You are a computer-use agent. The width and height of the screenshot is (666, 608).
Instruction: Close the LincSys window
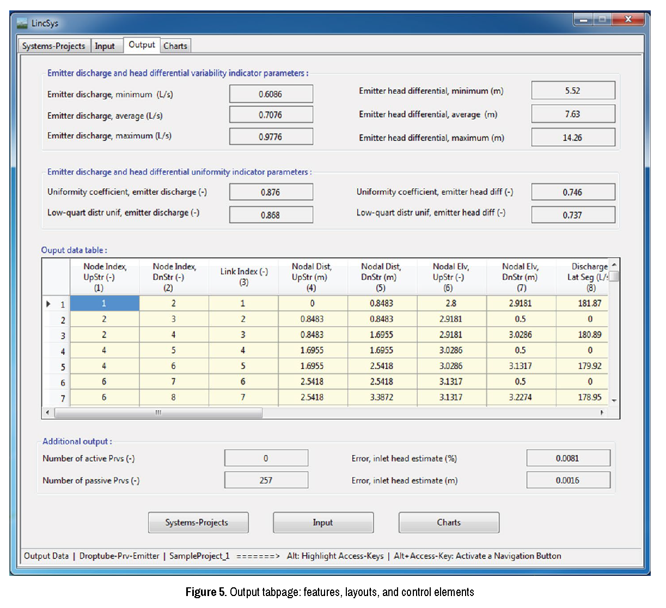coord(628,20)
